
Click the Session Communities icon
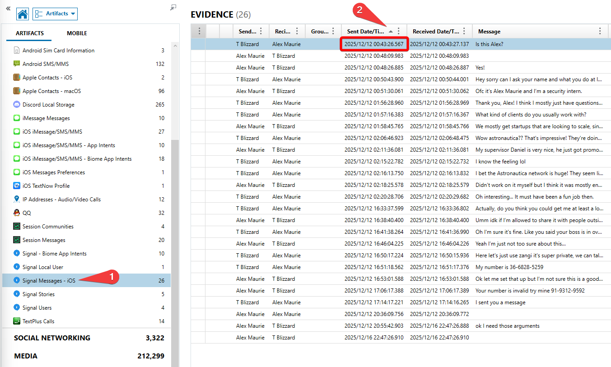(17, 227)
